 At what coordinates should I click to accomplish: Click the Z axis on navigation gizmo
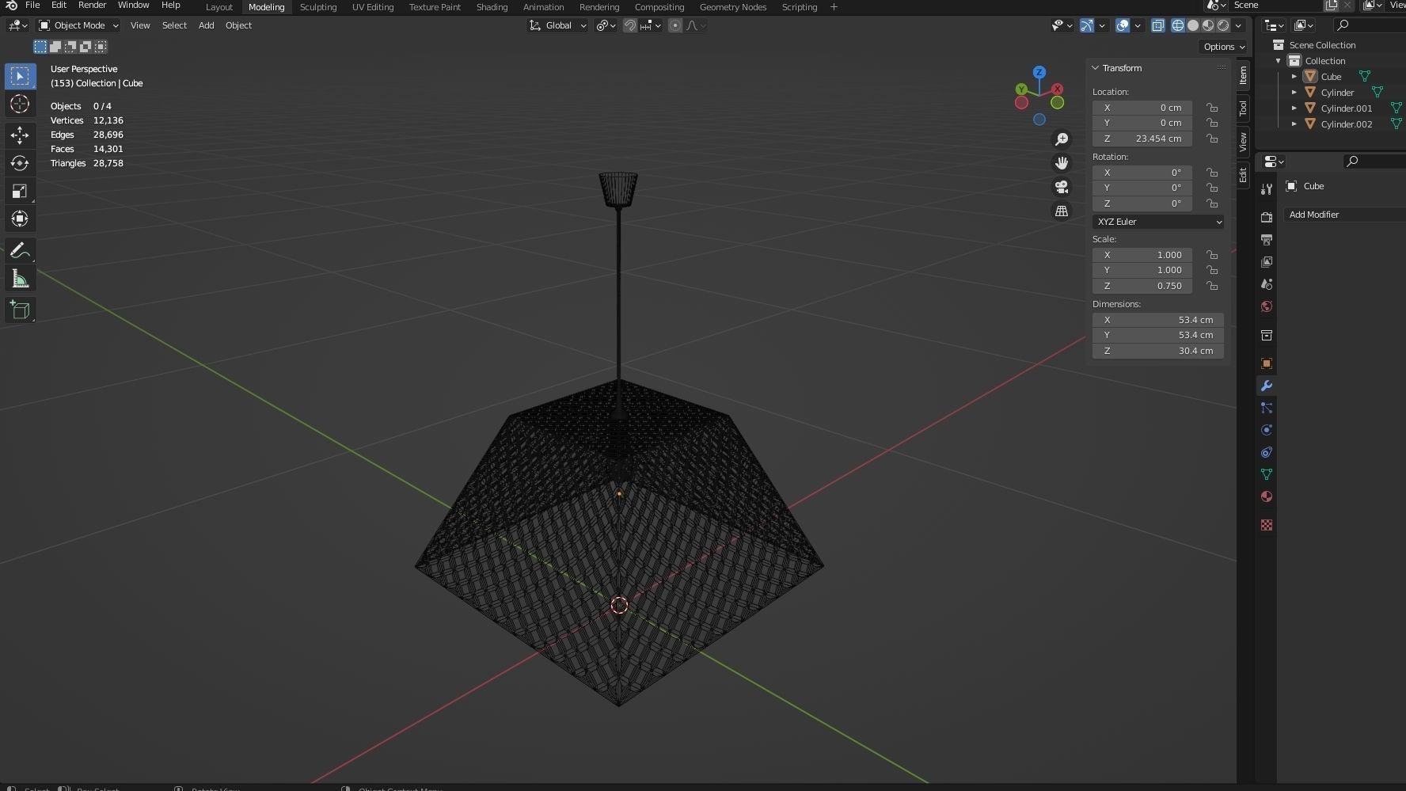pyautogui.click(x=1039, y=72)
